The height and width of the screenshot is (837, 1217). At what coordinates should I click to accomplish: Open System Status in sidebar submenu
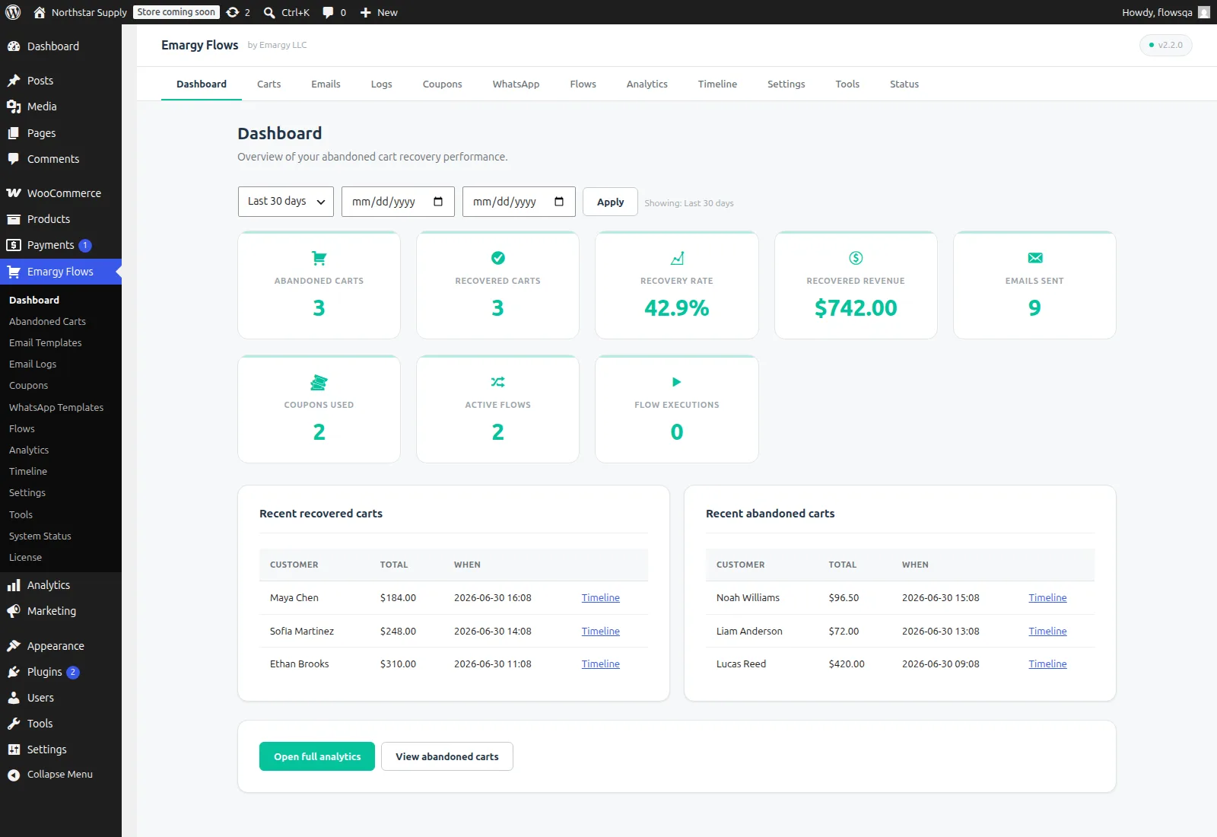pos(40,536)
